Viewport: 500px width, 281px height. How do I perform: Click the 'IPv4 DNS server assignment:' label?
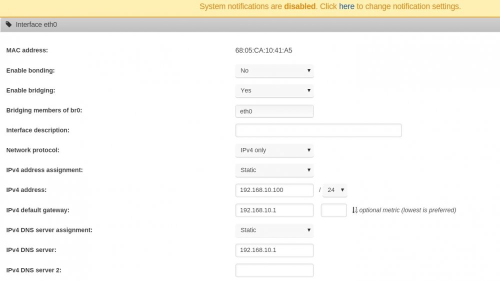coord(49,230)
